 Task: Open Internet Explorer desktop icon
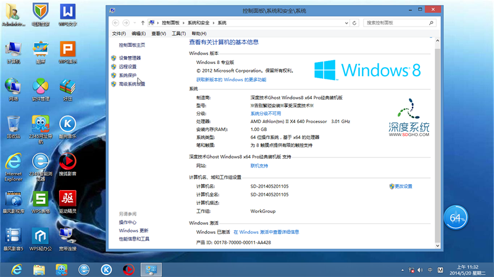pyautogui.click(x=13, y=167)
